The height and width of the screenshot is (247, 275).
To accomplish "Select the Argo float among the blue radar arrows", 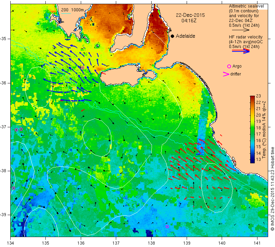I will (83, 68).
